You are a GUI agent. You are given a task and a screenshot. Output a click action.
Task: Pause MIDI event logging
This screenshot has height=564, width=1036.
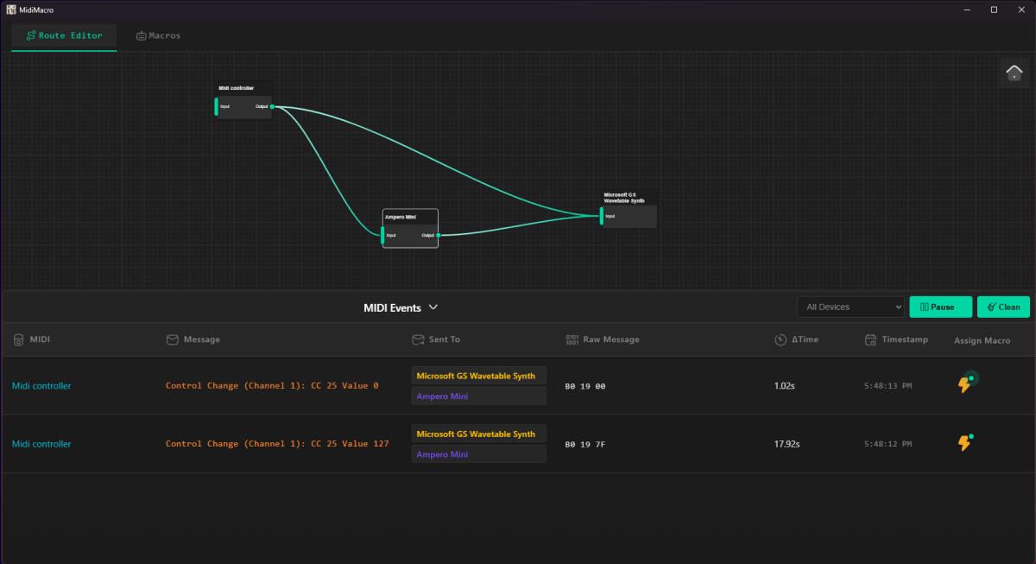[x=940, y=307]
